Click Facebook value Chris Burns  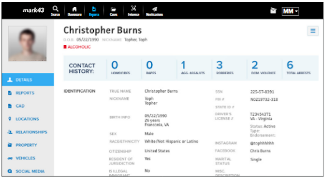260,151
